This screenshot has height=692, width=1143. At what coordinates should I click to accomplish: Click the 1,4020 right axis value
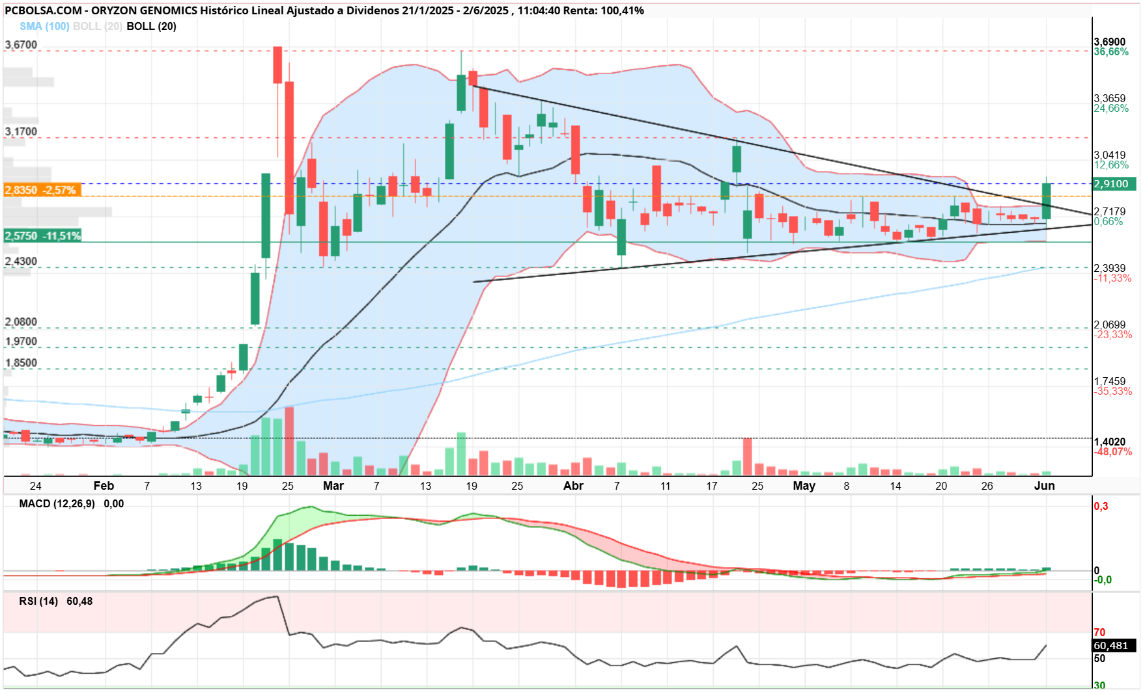click(x=1110, y=442)
